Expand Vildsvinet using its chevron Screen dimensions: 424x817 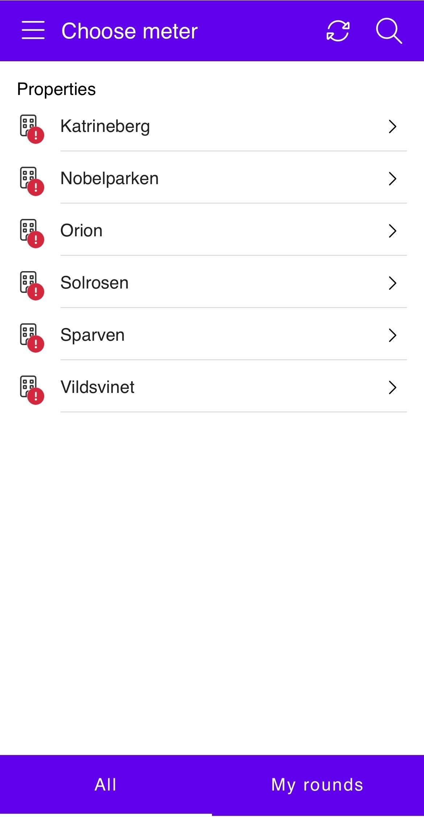[x=392, y=387]
